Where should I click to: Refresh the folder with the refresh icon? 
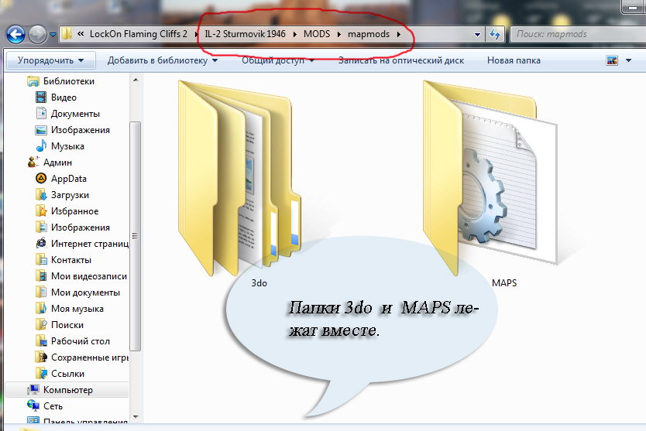tap(495, 34)
